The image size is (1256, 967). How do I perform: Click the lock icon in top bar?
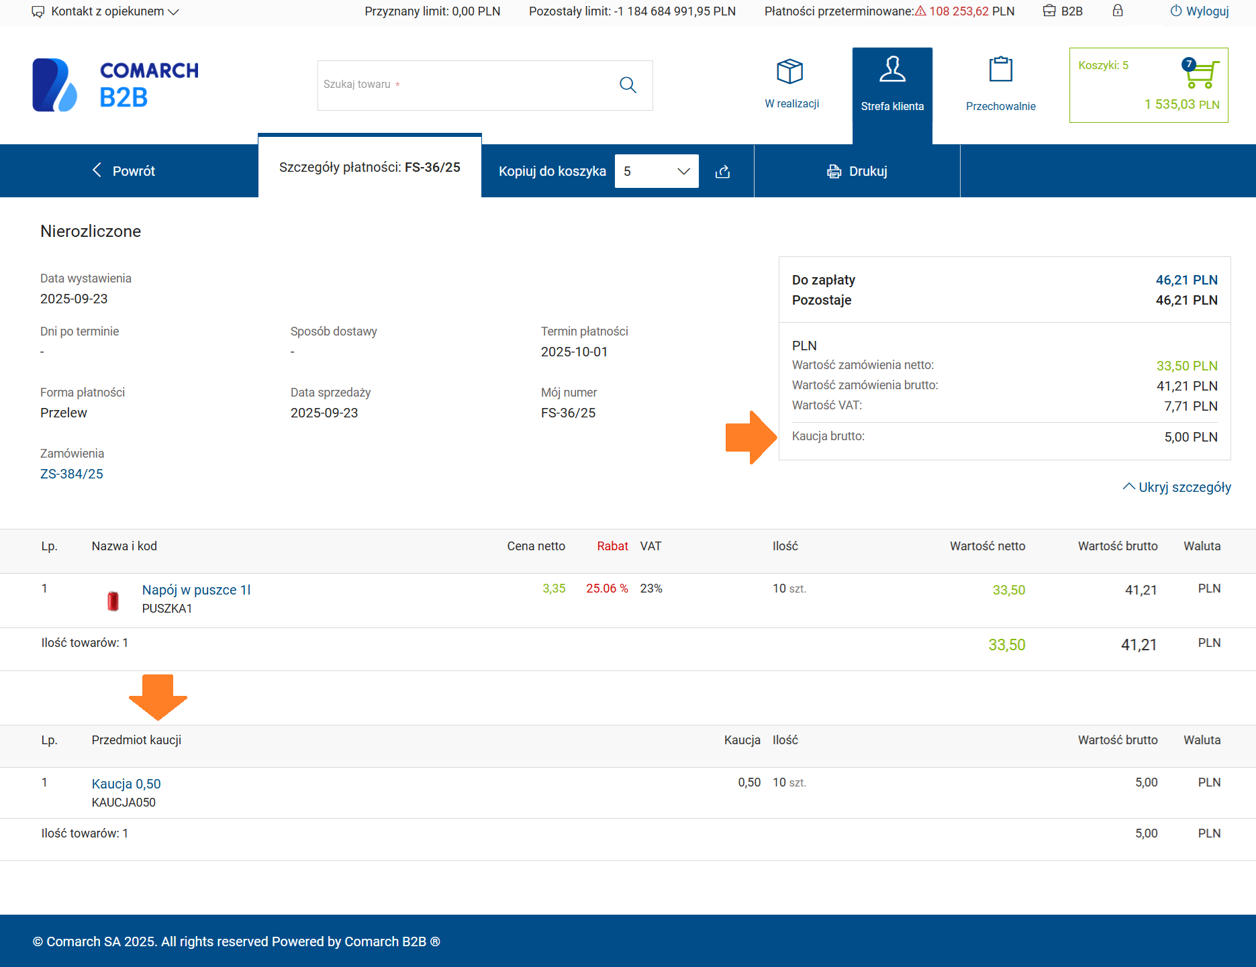click(1118, 11)
